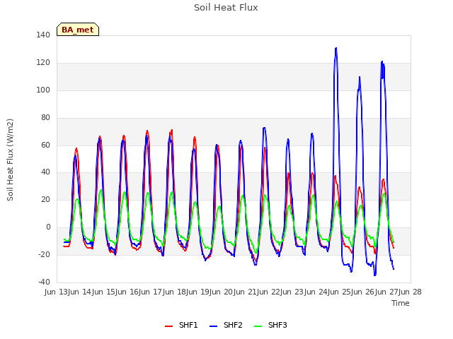Select the y-axis title Soil Heat Flux (W/m2)
The height and width of the screenshot is (339, 453).
click(10, 160)
